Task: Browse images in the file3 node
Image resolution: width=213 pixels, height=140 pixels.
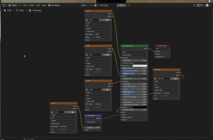Action: (x=52, y=112)
